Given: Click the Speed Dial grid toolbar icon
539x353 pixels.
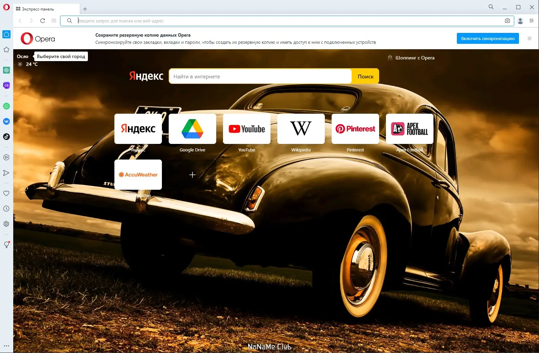Looking at the screenshot, I should coord(54,21).
